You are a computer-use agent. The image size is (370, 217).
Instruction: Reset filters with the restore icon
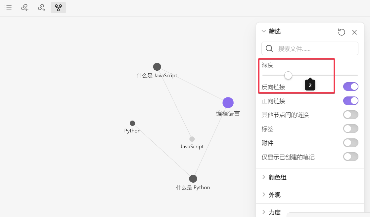click(x=342, y=32)
